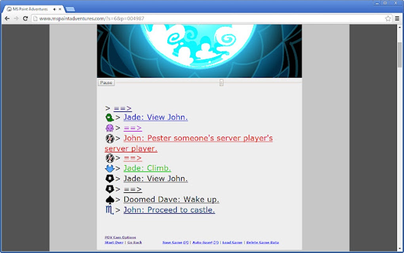Image resolution: width=404 pixels, height=253 pixels.
Task: Click black badge icon beside black ==>
Action: coord(110,189)
